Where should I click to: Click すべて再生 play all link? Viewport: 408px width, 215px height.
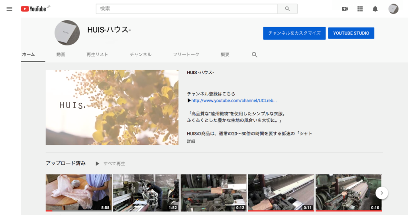coord(114,164)
